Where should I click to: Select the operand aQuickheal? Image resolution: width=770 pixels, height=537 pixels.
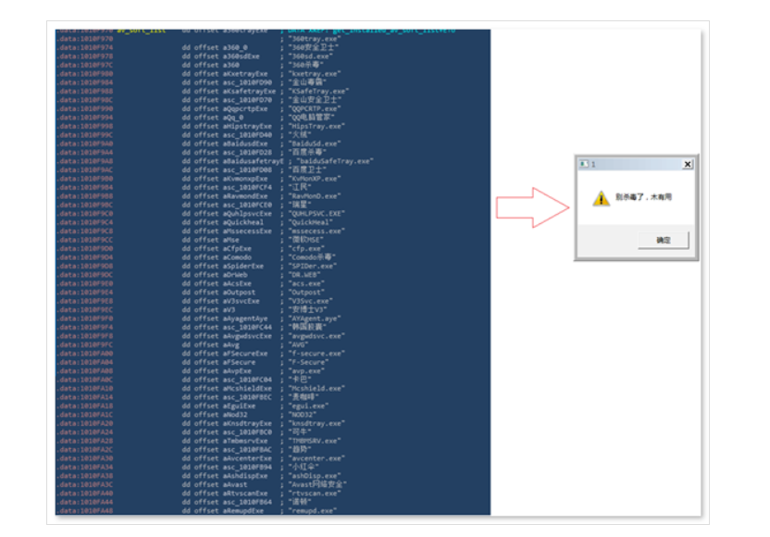click(243, 222)
